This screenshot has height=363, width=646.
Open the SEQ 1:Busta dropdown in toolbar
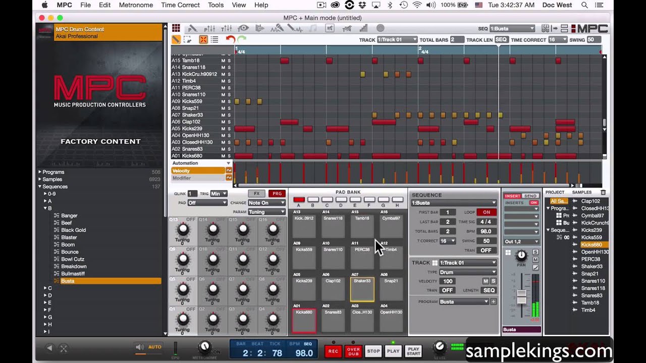[512, 29]
